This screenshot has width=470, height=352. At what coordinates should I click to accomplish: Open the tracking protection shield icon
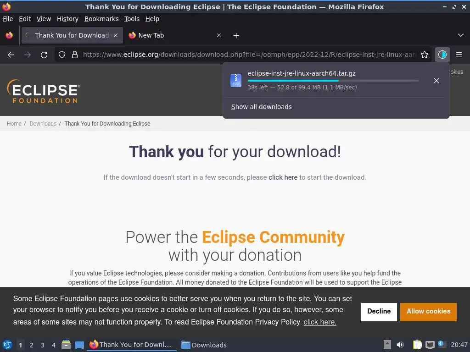pyautogui.click(x=62, y=55)
